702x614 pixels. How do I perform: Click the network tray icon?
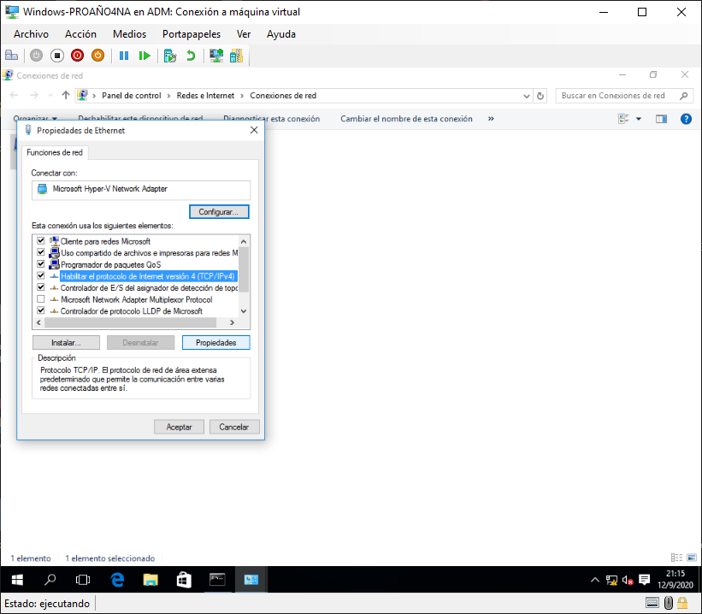(611, 581)
